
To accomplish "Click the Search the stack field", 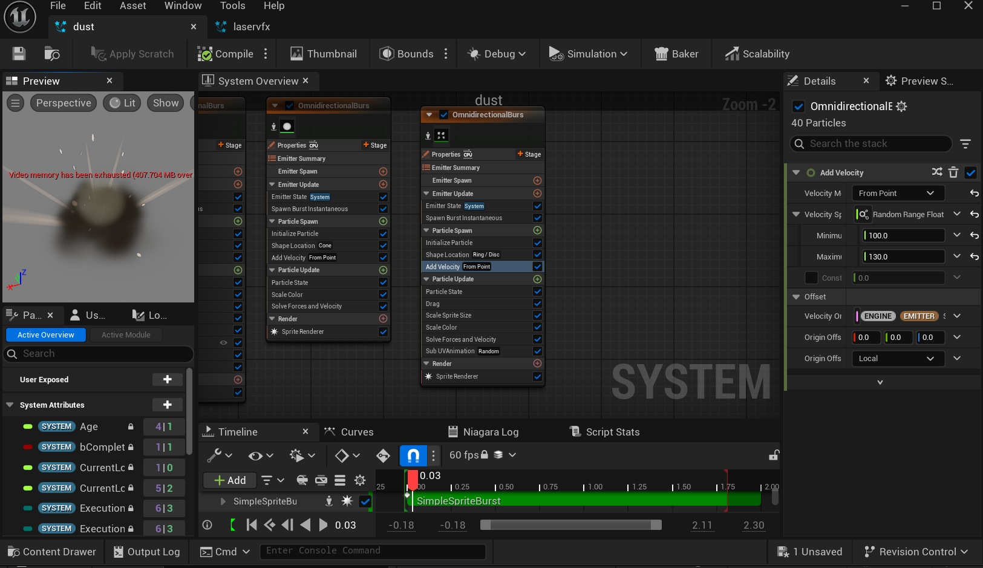I will click(871, 143).
